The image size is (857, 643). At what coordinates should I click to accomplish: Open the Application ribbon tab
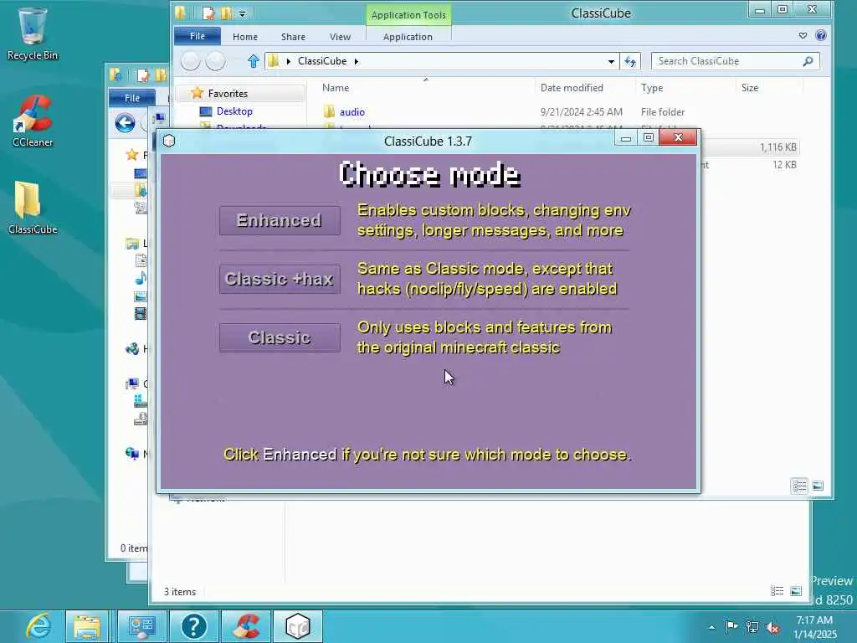click(x=408, y=37)
